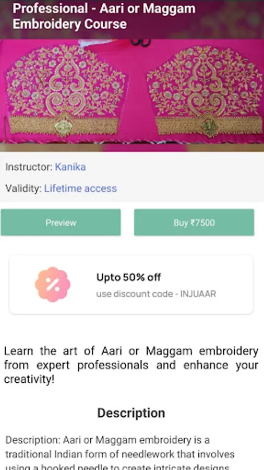Screen dimensions: 264x470
Task: Open instructor Kanika's profile link
Action: point(70,167)
